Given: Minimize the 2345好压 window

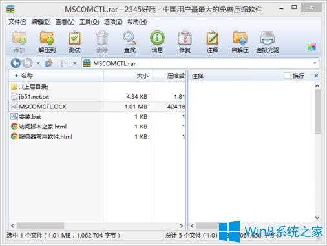Looking at the screenshot, I should (281, 8).
